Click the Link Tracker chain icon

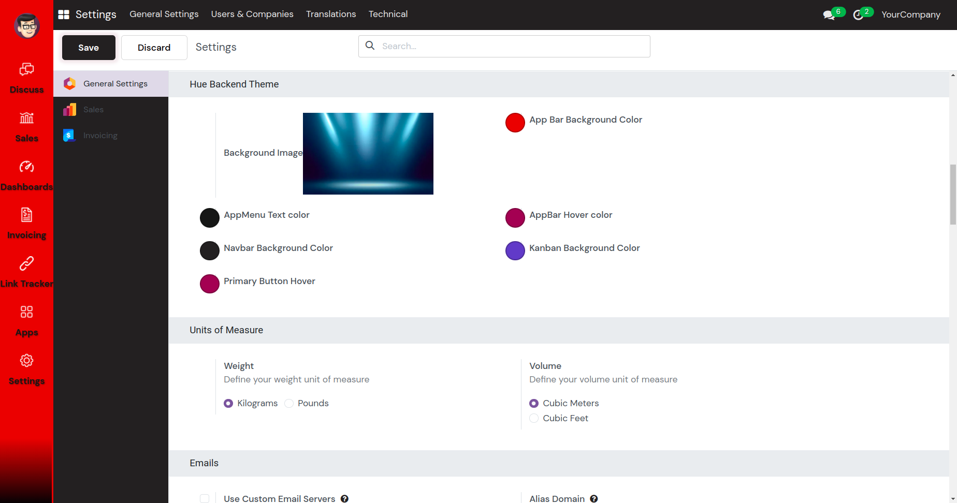(x=26, y=263)
